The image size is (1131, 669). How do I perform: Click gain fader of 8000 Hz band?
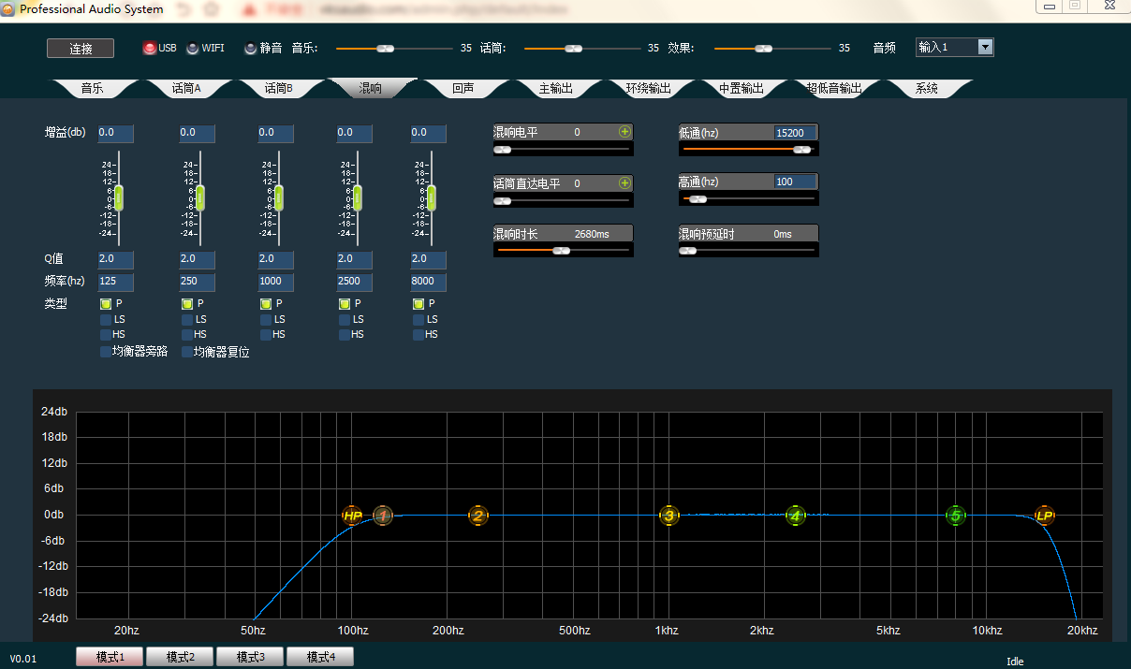(432, 199)
